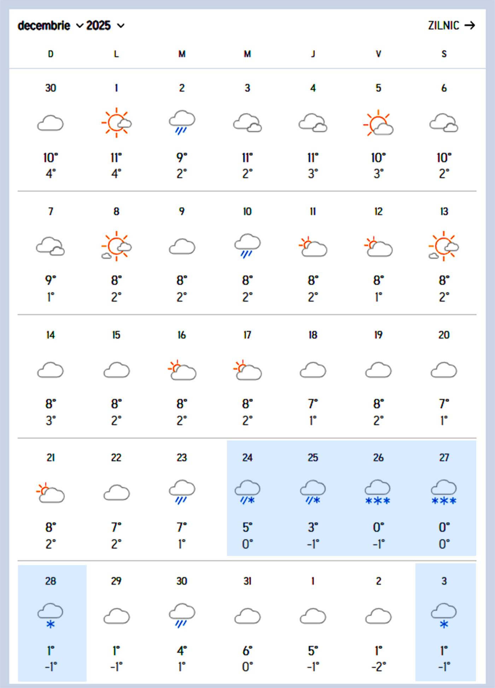Select the rain icon on December 23

(182, 492)
